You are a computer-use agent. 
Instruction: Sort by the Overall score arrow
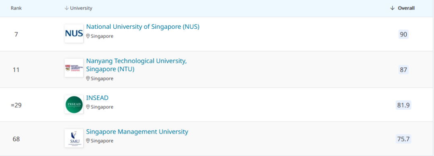point(392,8)
